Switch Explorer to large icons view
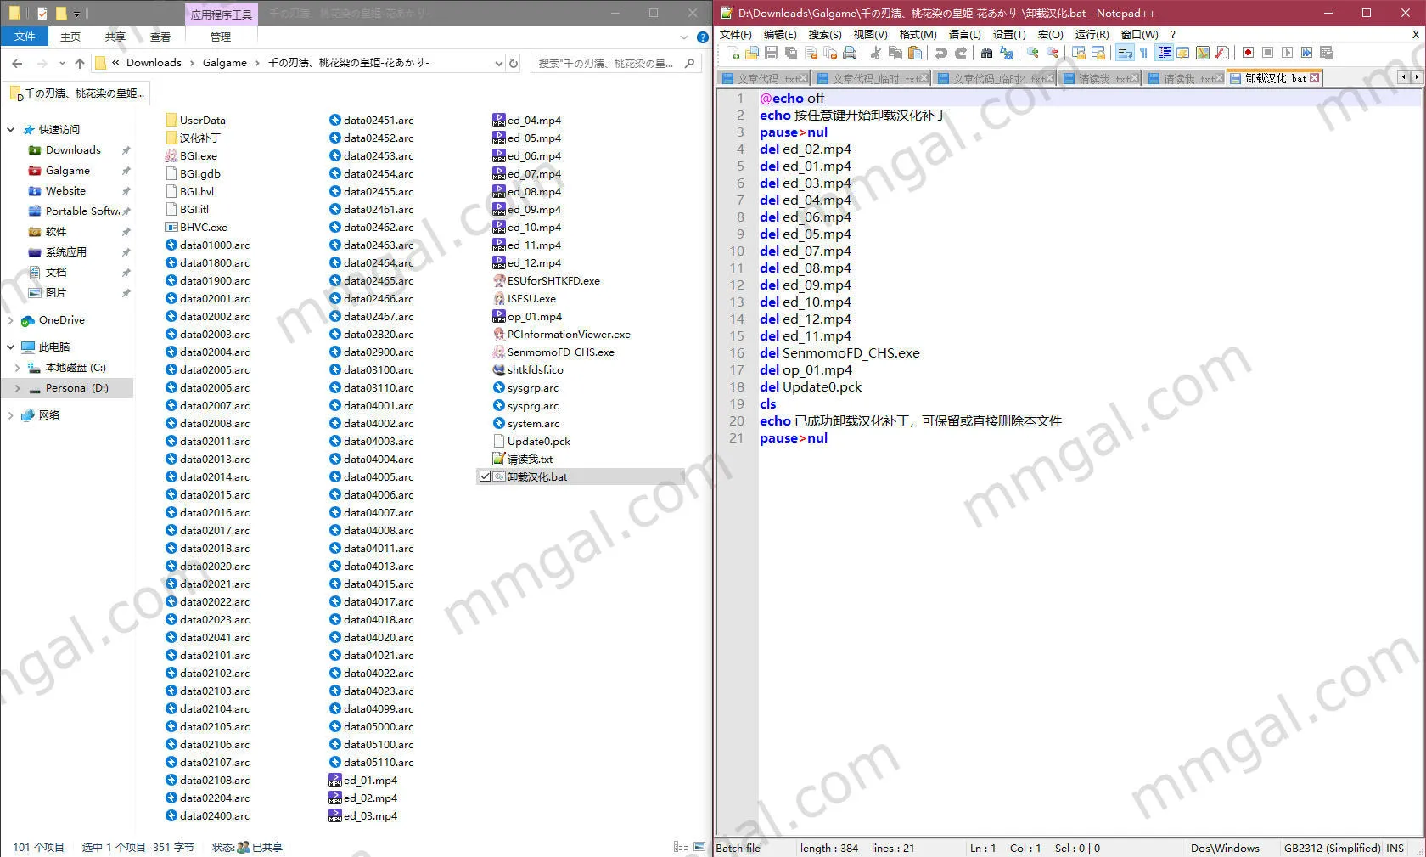 (x=699, y=847)
